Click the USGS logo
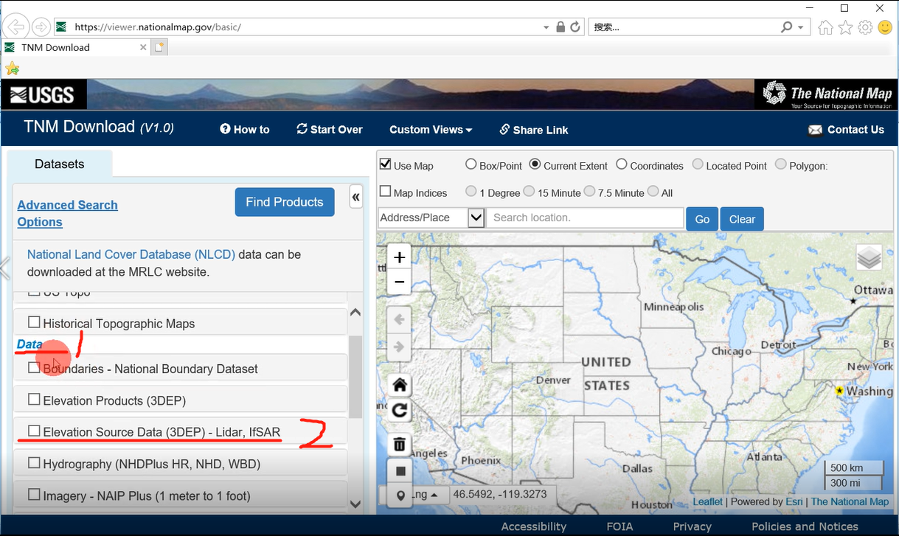The height and width of the screenshot is (536, 899). point(44,94)
